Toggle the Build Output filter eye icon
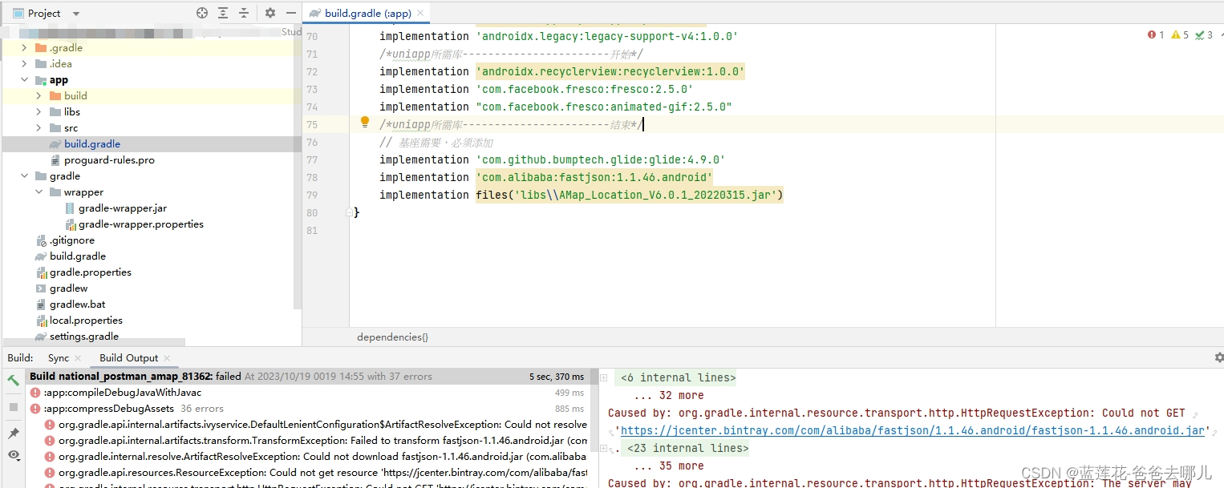The height and width of the screenshot is (488, 1224). point(12,455)
